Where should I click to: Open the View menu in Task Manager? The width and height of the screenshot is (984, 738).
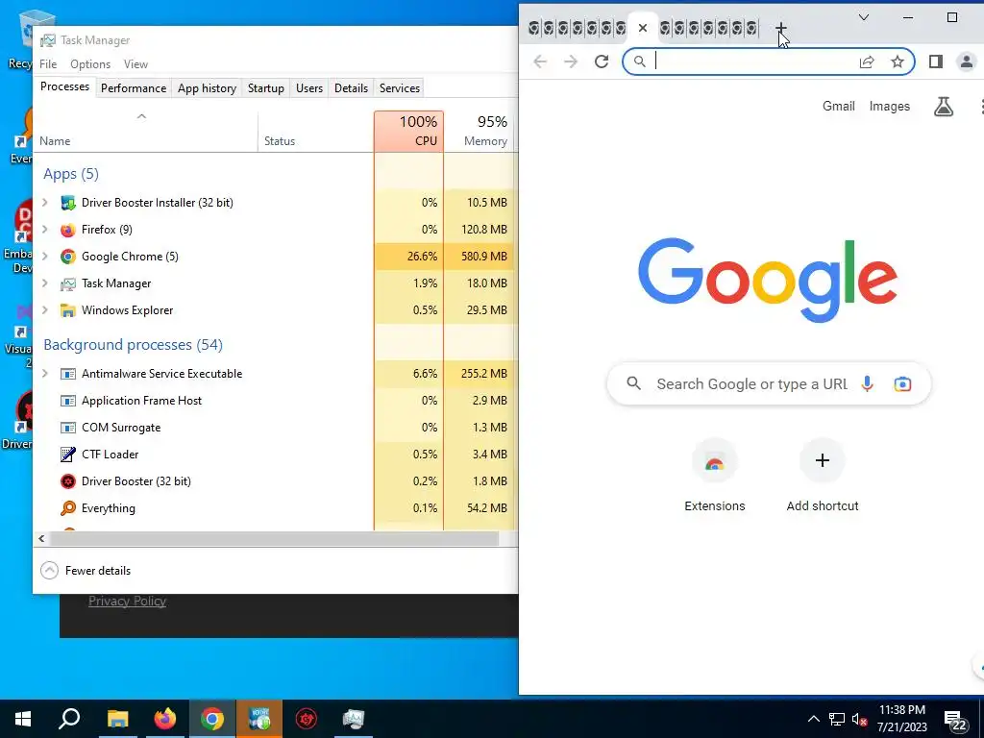tap(135, 64)
